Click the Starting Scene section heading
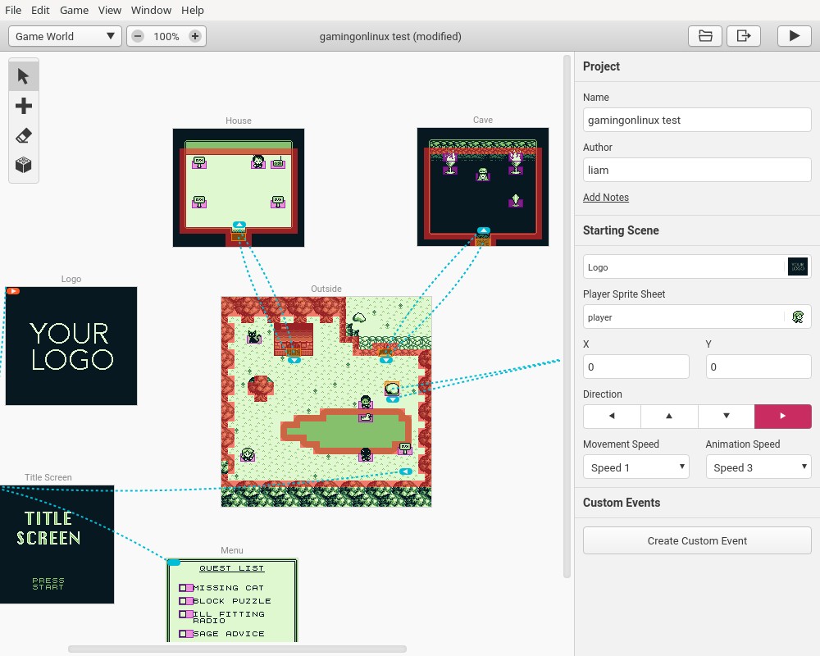This screenshot has width=820, height=656. (x=621, y=230)
